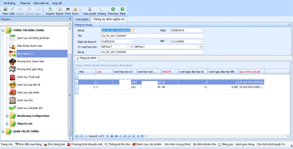Open Đơn hàng bán shortcut

[x=55, y=144]
